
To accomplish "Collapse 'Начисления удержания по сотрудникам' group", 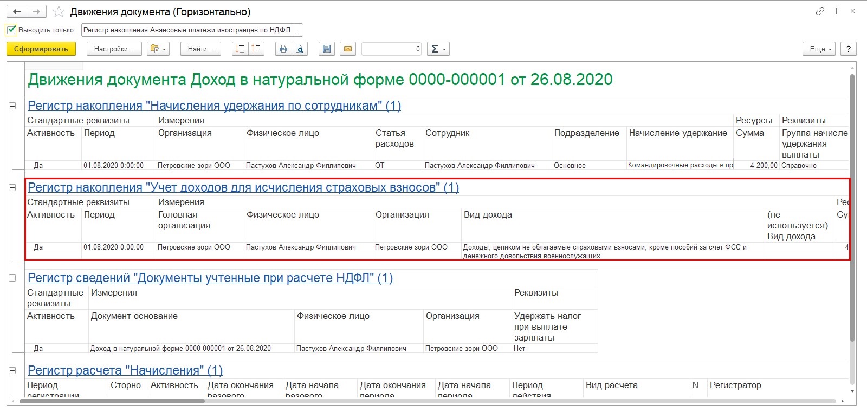I will [12, 106].
